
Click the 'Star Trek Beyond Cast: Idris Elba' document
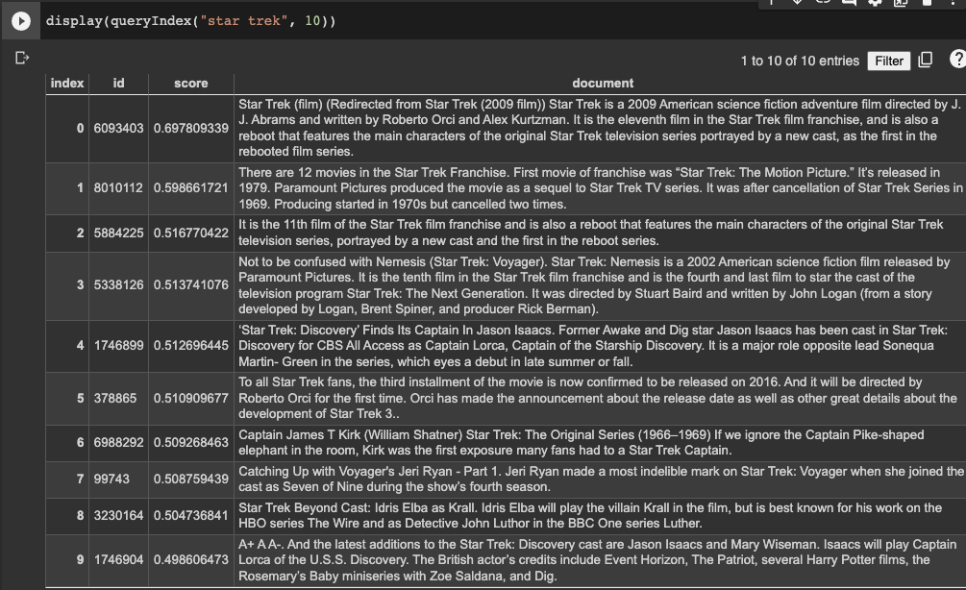pyautogui.click(x=600, y=515)
